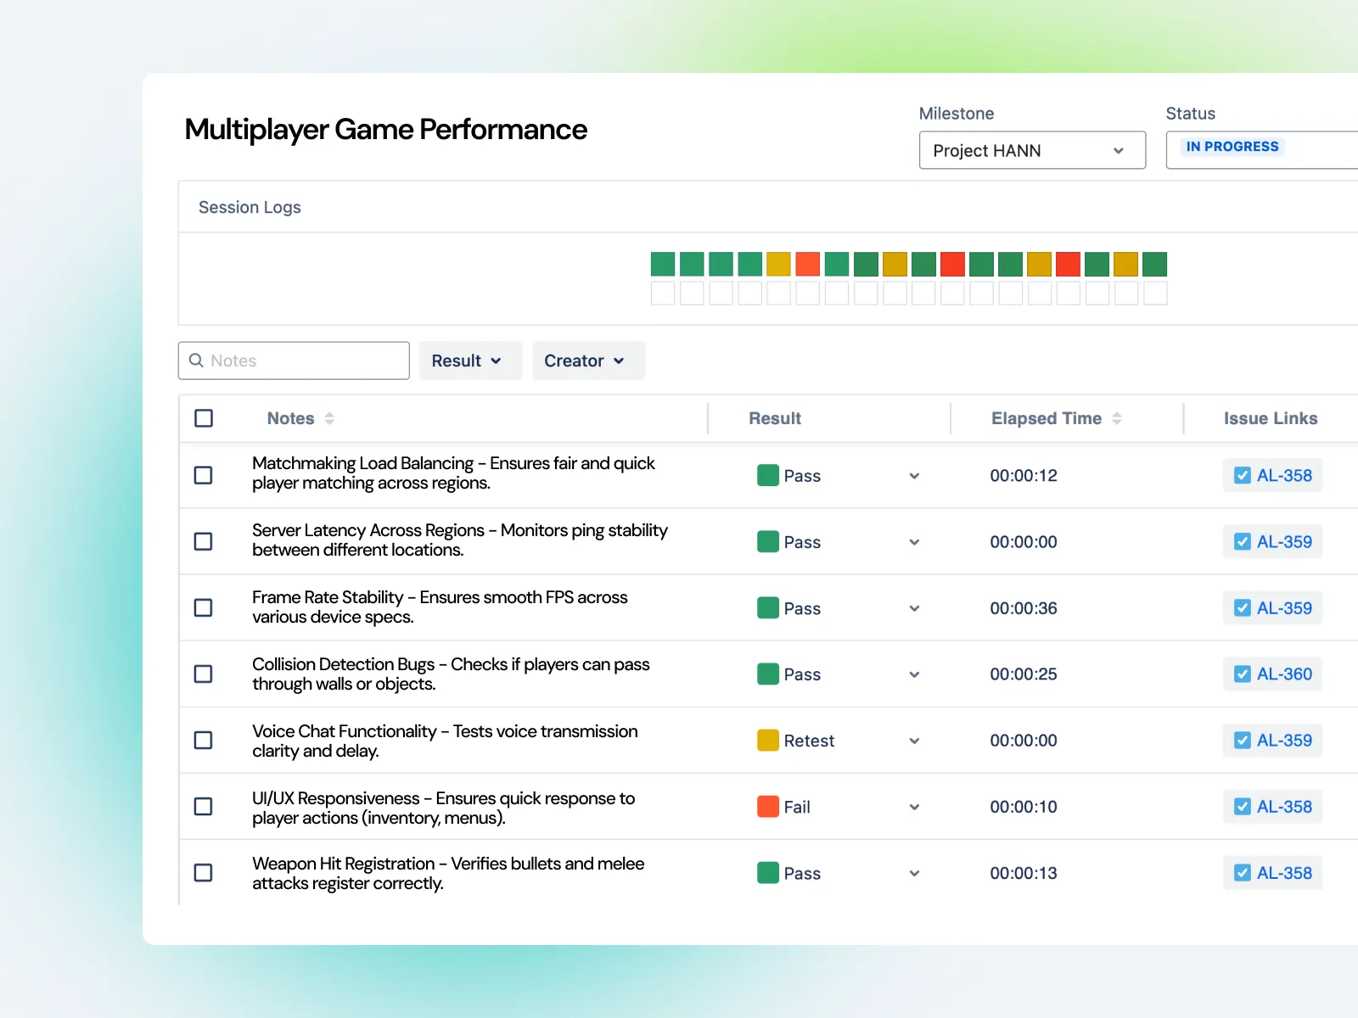1358x1018 pixels.
Task: Click the IN PROGRESS status badge
Action: pos(1232,147)
